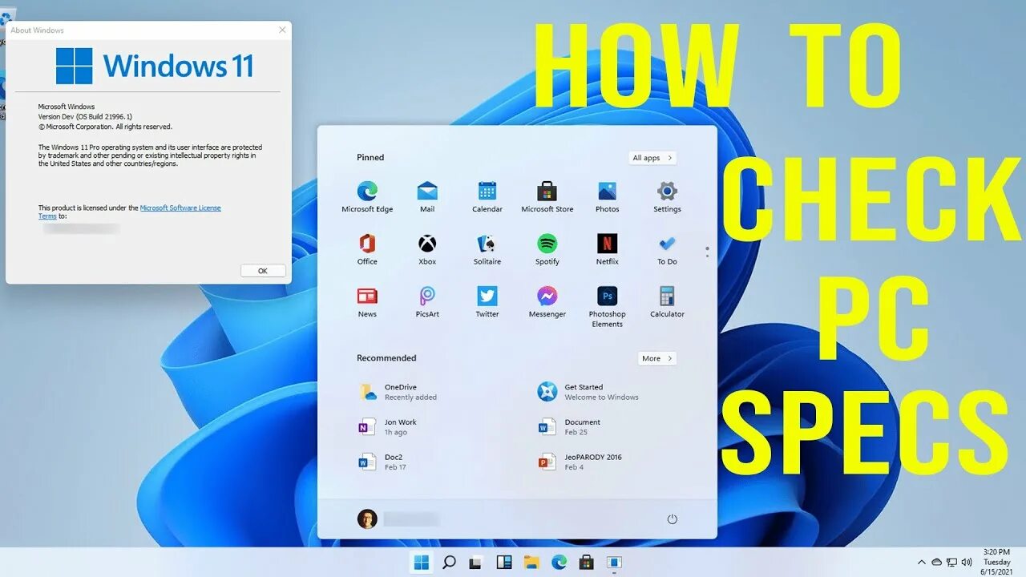This screenshot has height=577, width=1026.
Task: Open Task View on the taskbar
Action: point(476,563)
